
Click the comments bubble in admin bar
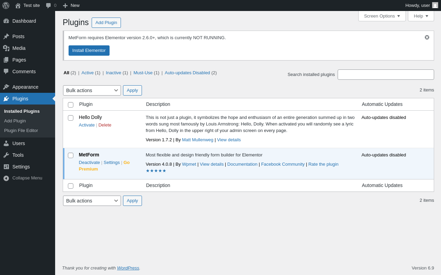pyautogui.click(x=49, y=5)
